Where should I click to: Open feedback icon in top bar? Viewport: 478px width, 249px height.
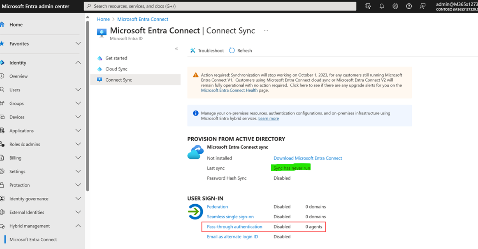click(423, 6)
